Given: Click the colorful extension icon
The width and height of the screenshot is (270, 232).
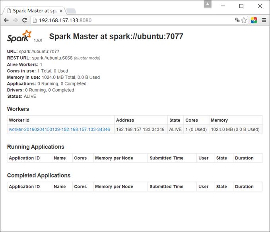Looking at the screenshot, I should tap(254, 20).
